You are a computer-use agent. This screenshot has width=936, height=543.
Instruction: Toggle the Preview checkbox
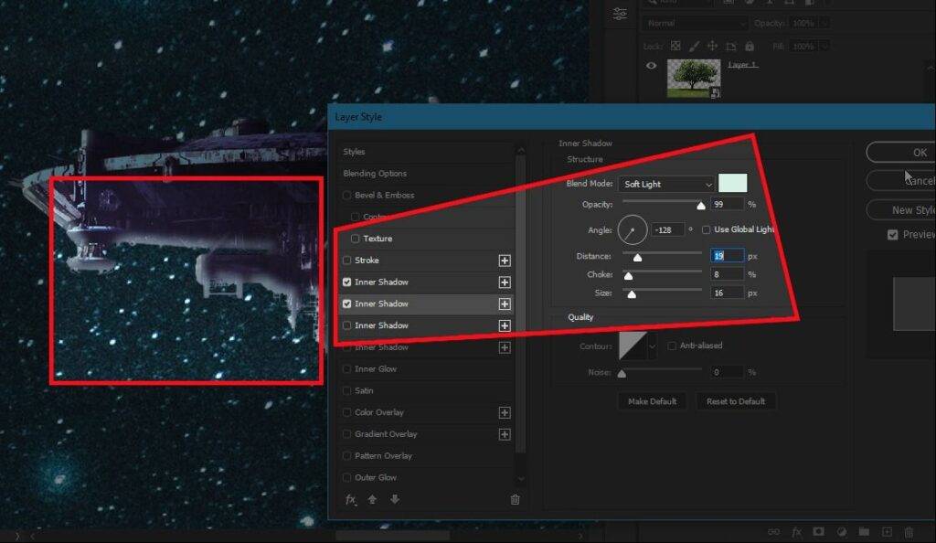(892, 235)
